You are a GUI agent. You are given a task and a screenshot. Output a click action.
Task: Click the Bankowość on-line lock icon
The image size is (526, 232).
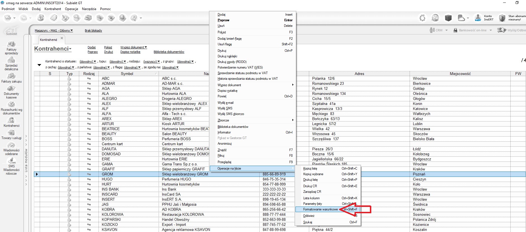click(455, 30)
